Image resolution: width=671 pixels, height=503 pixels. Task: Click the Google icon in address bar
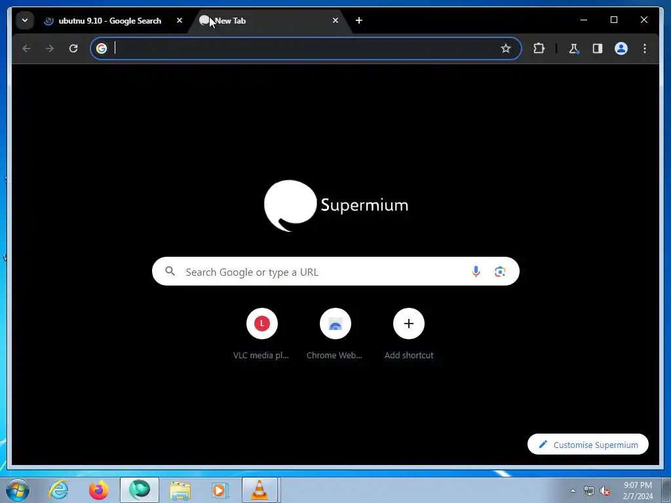[x=102, y=48]
